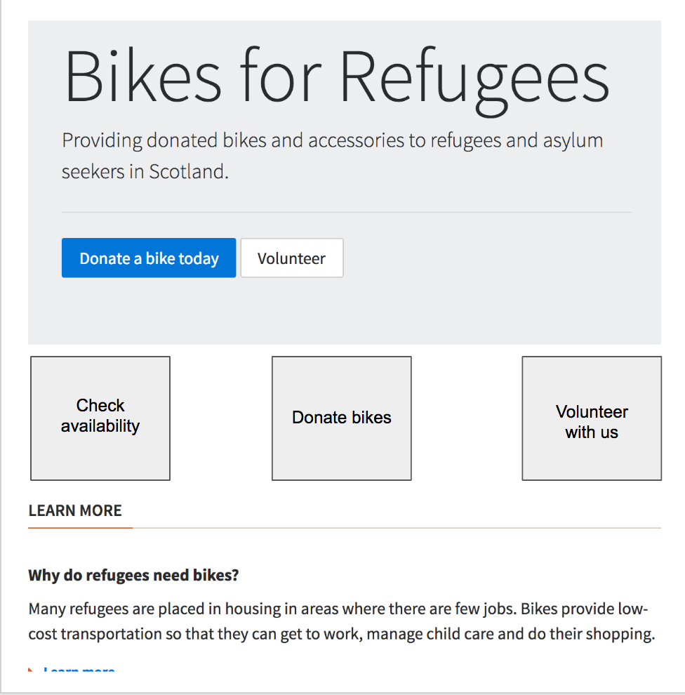Click the Why do refugees need bikes? heading
Screen dimensions: 685x695
click(133, 576)
